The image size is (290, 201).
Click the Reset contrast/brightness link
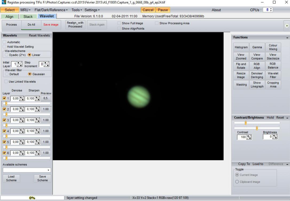280,118
